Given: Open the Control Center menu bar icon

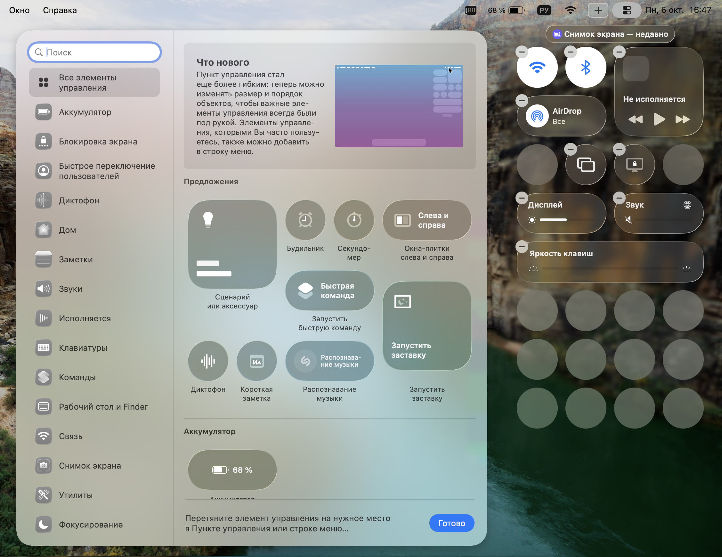Looking at the screenshot, I should pos(627,10).
